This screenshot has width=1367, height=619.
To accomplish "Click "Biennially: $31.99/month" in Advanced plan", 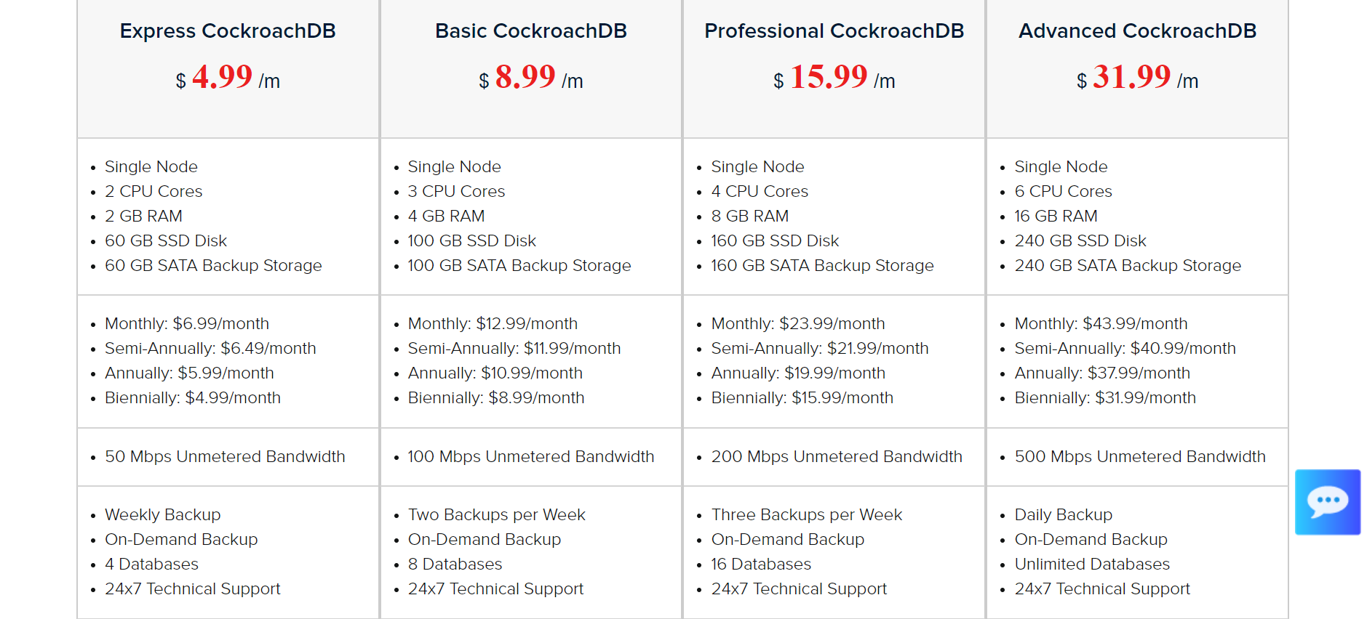I will point(1105,397).
